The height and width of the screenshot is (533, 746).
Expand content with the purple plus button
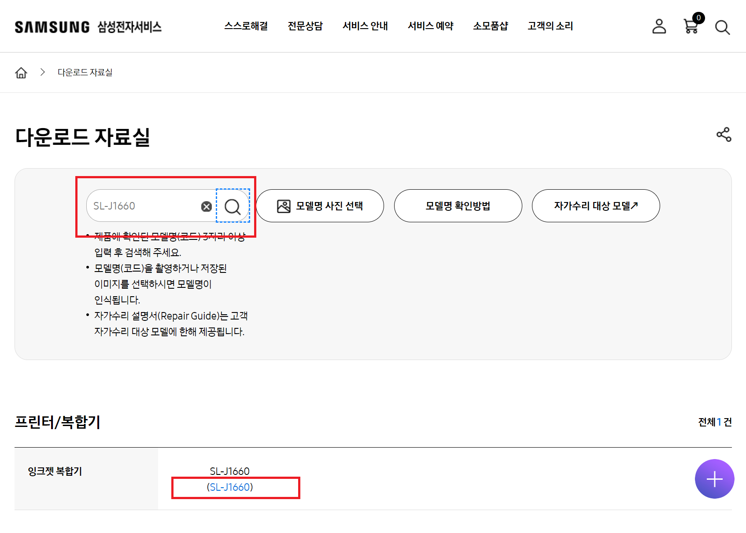(x=714, y=479)
